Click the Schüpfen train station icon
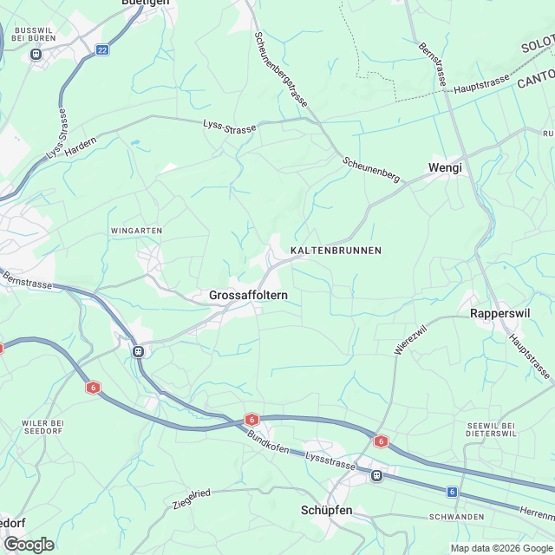Image resolution: width=555 pixels, height=555 pixels. [376, 475]
